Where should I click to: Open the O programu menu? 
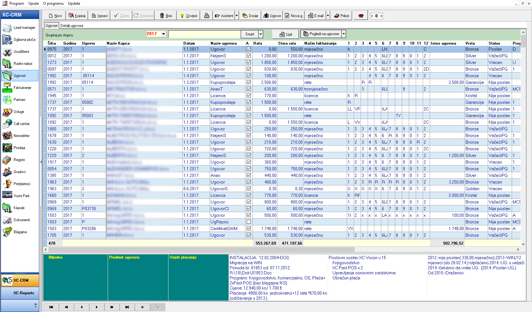[x=53, y=3]
